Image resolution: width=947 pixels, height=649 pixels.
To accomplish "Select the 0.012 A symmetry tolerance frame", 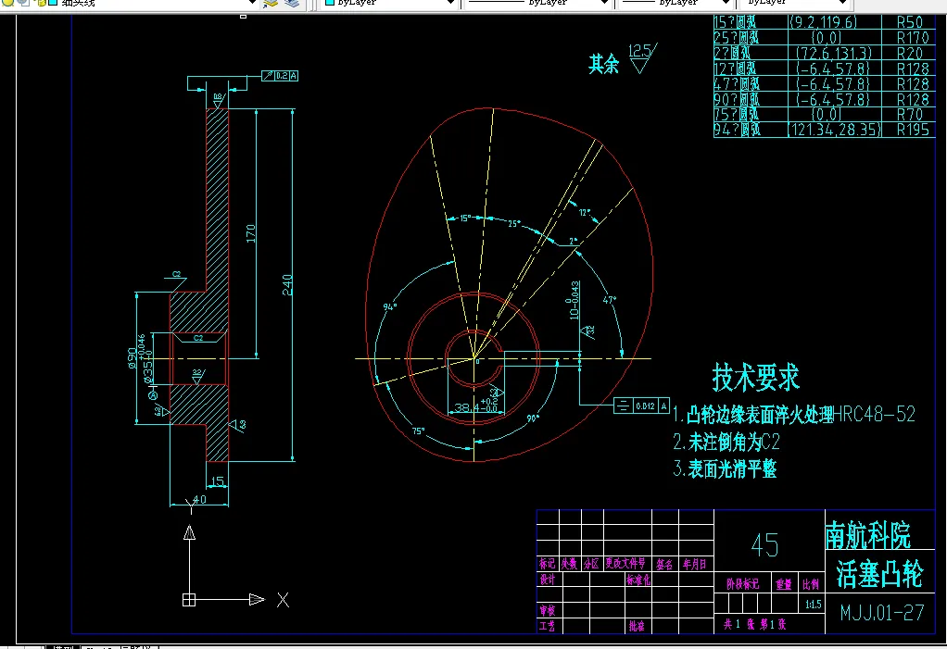I will point(641,406).
